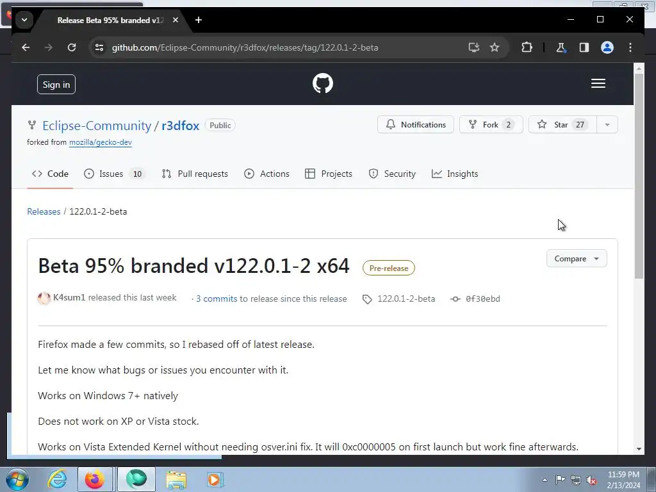
Task: Open the Pull requests tab
Action: 195,174
